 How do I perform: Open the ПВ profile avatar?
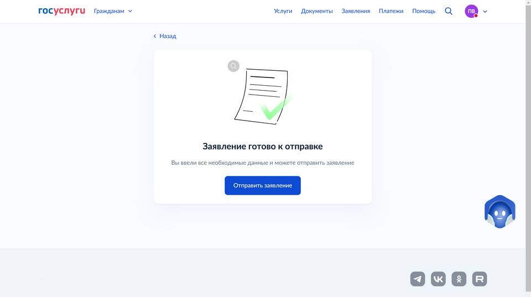(x=471, y=11)
